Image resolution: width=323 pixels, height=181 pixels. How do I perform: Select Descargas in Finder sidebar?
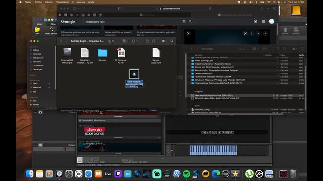(x=37, y=69)
